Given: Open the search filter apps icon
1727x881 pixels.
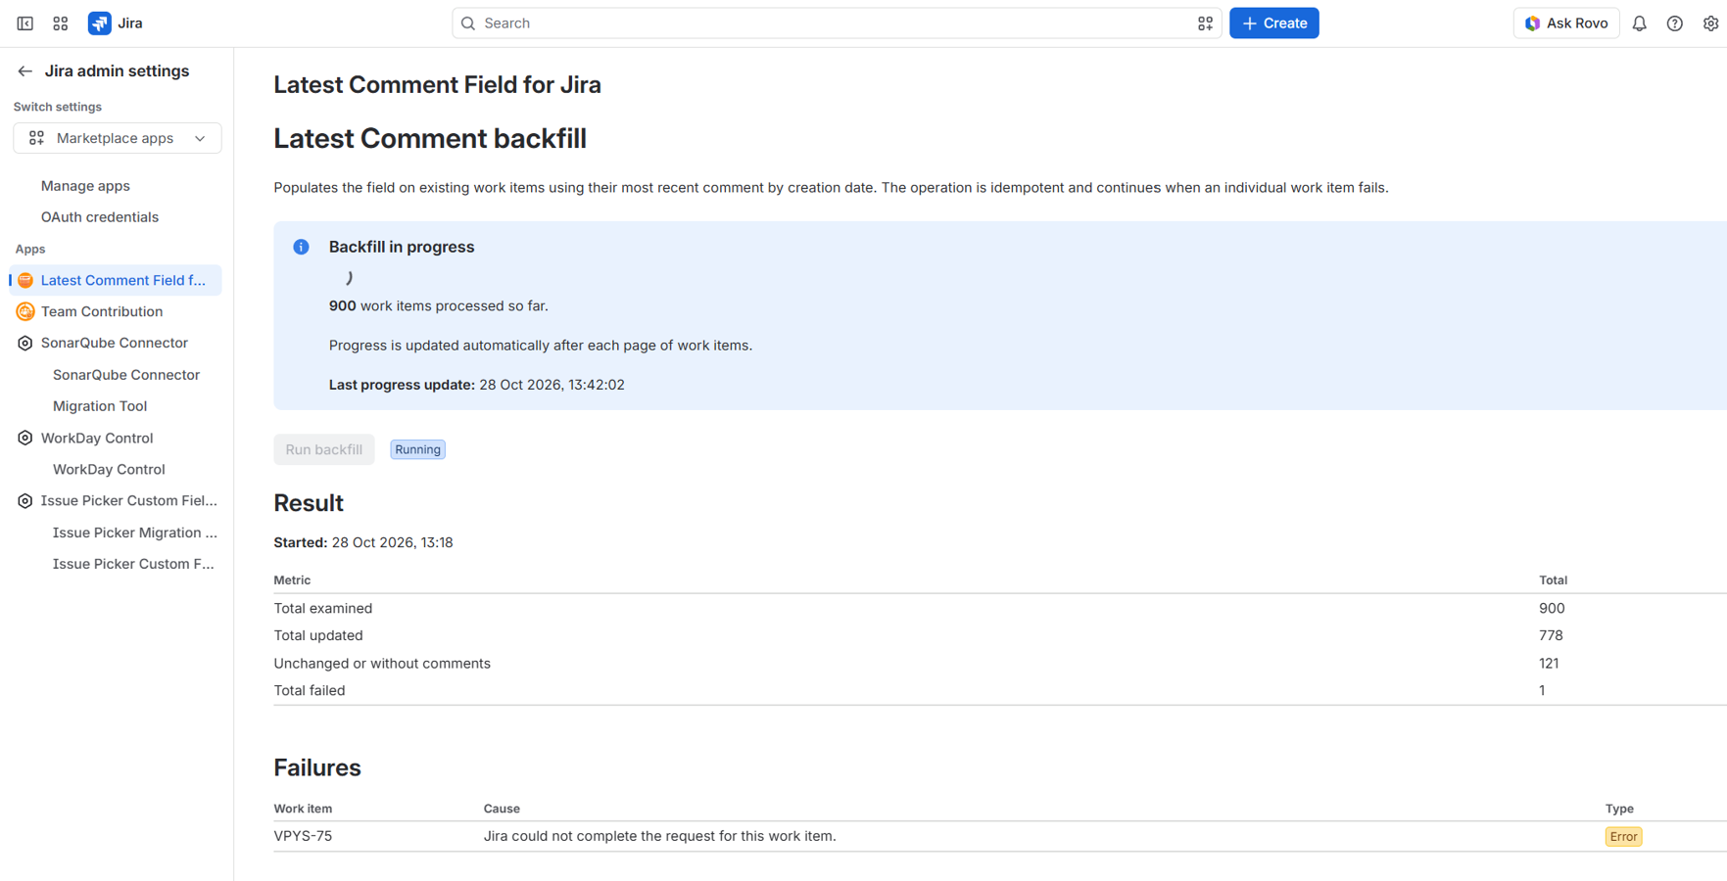Looking at the screenshot, I should click(1205, 23).
